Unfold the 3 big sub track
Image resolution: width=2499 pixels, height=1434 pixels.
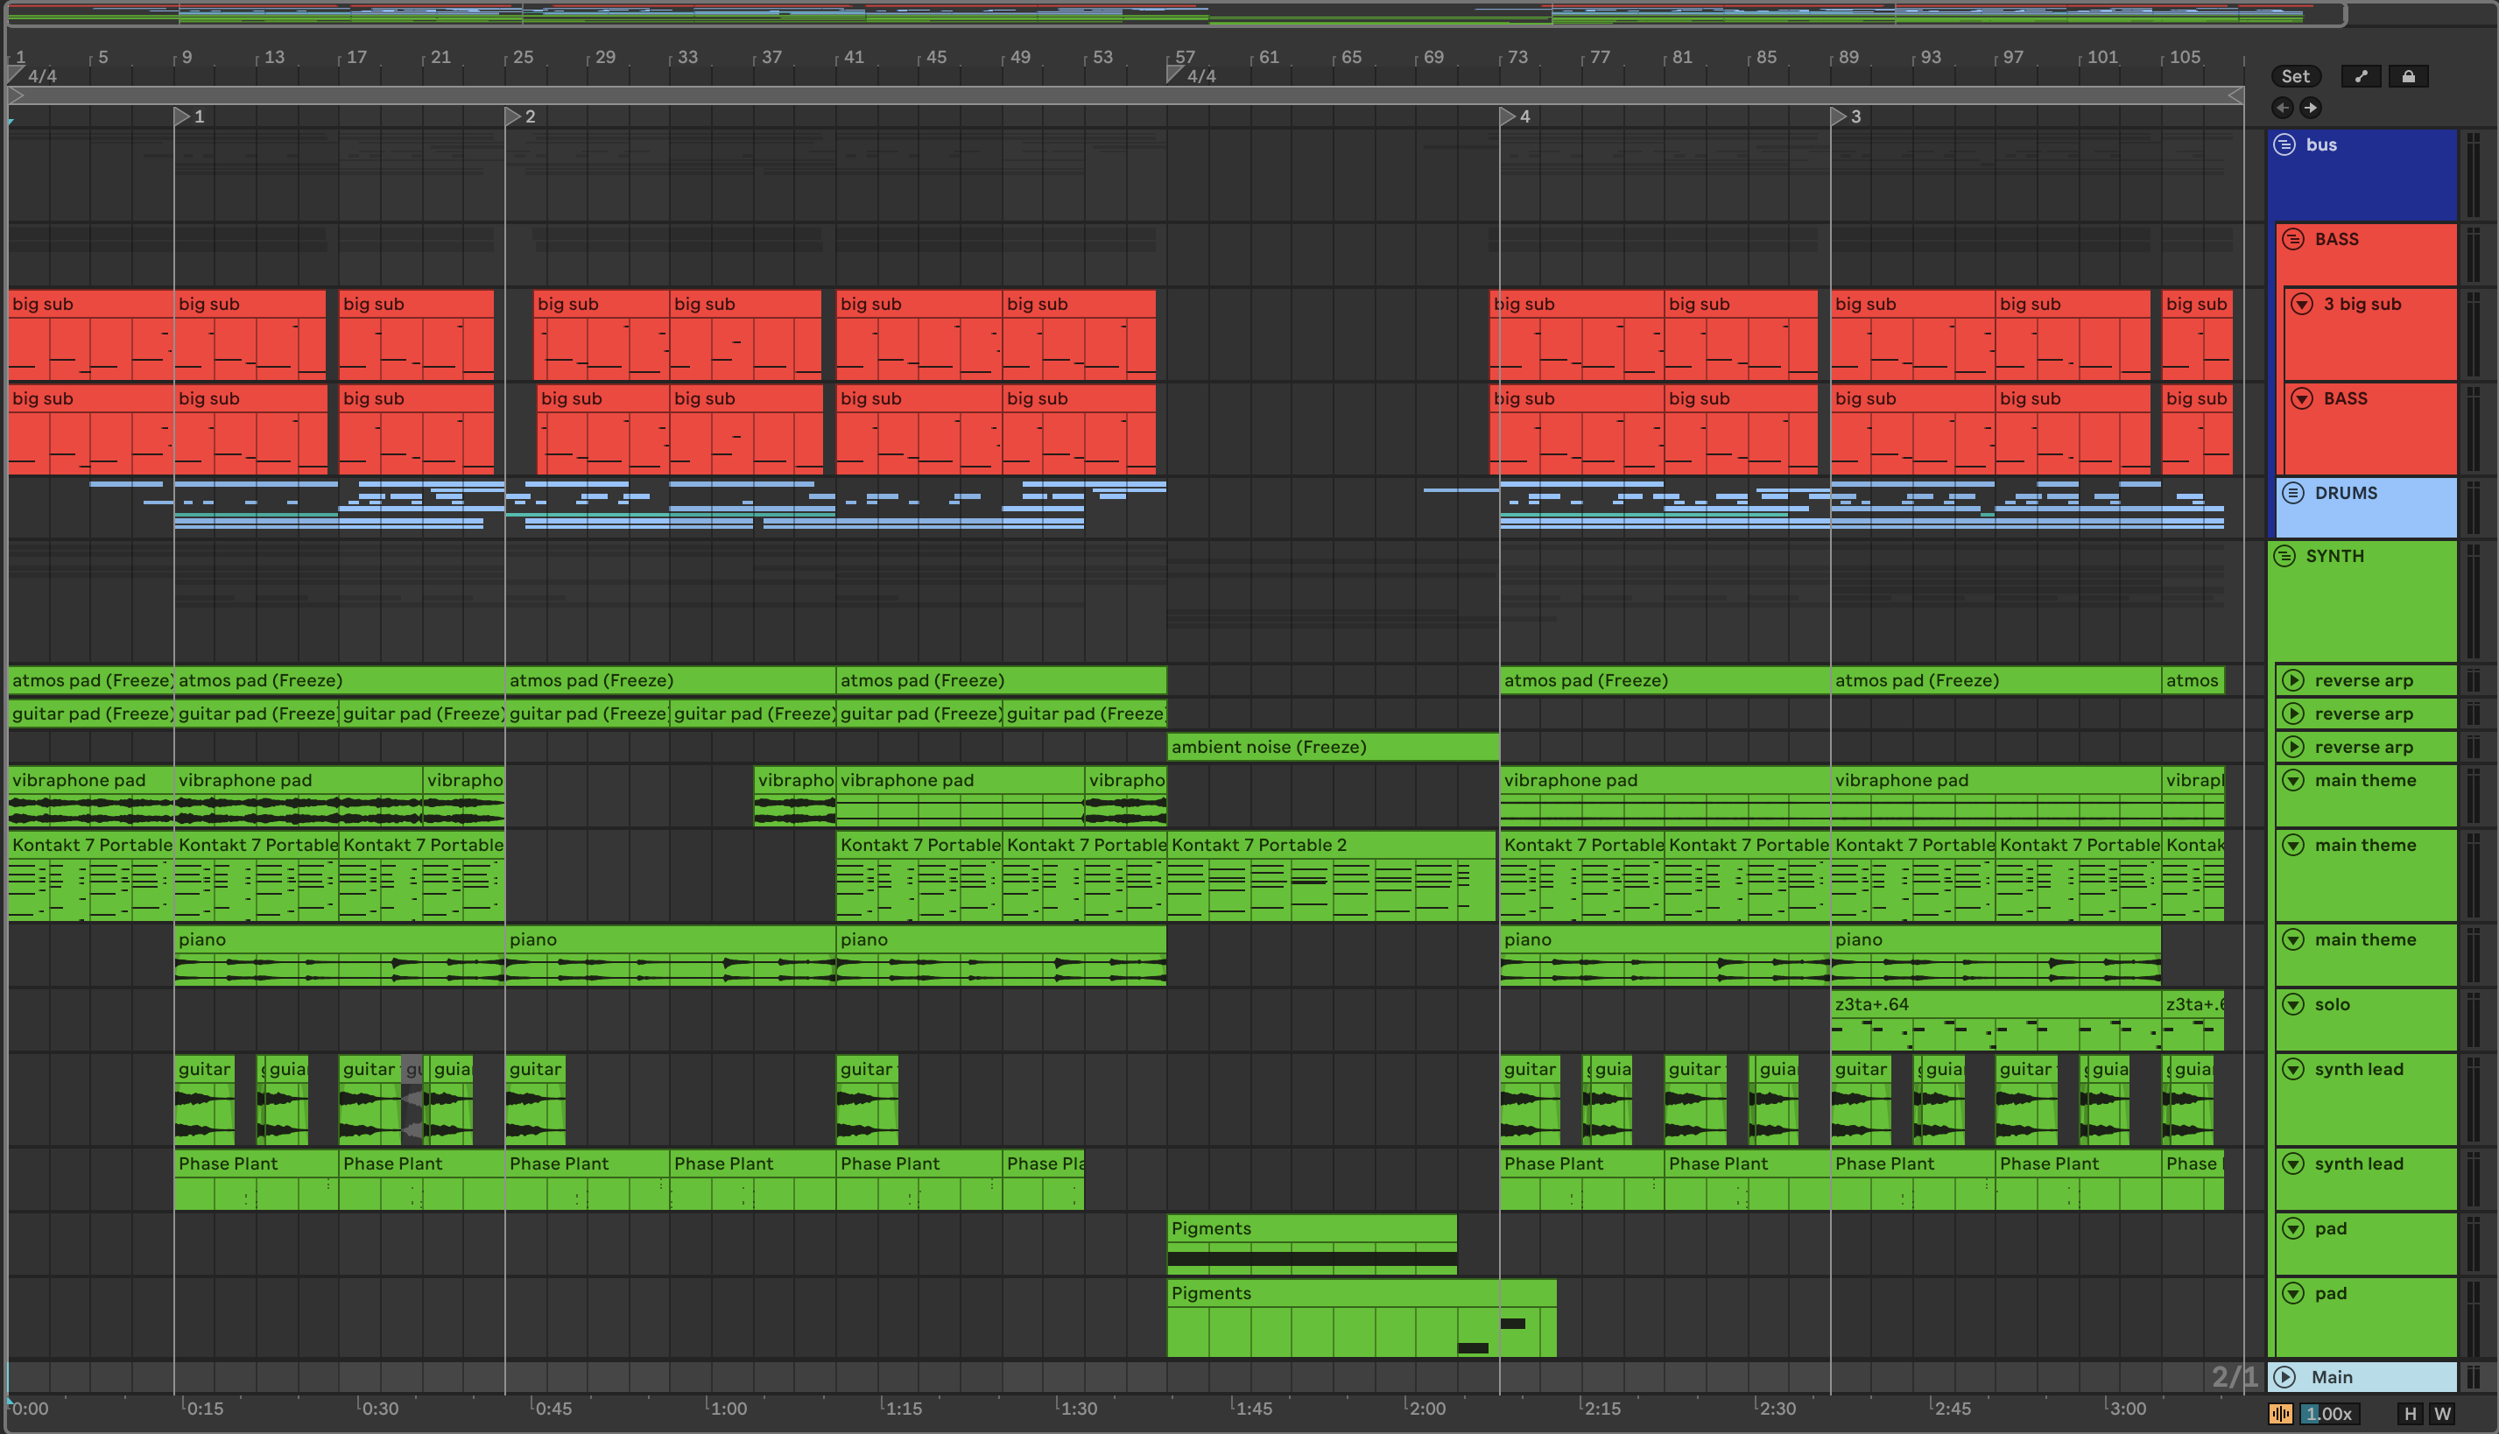point(2302,305)
